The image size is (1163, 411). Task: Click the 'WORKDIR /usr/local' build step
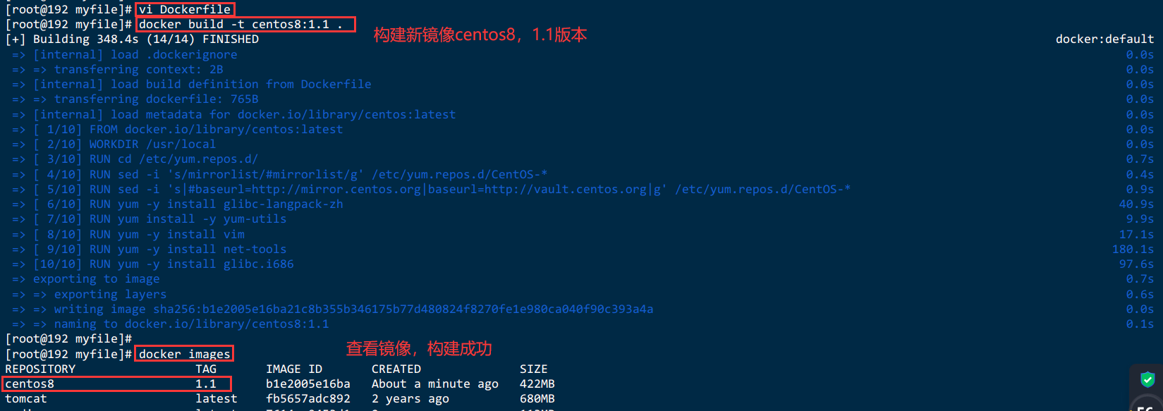[152, 145]
